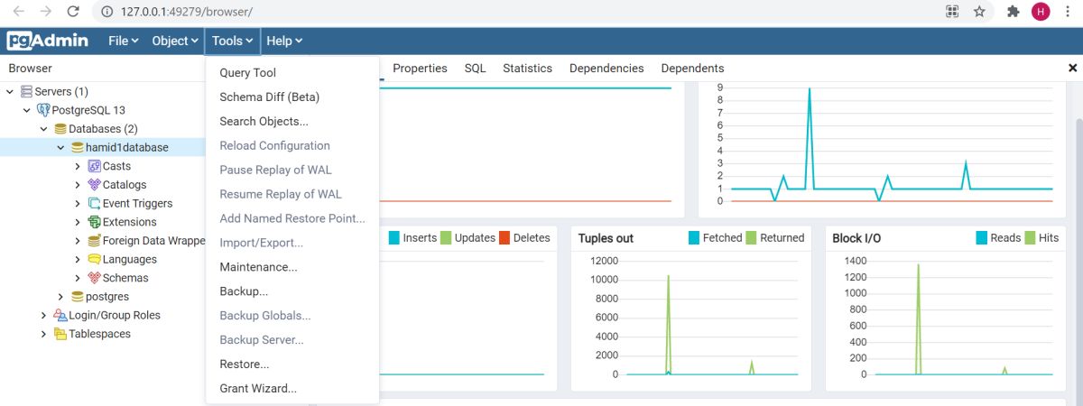Collapse the Databases node
The height and width of the screenshot is (406, 1083).
44,129
